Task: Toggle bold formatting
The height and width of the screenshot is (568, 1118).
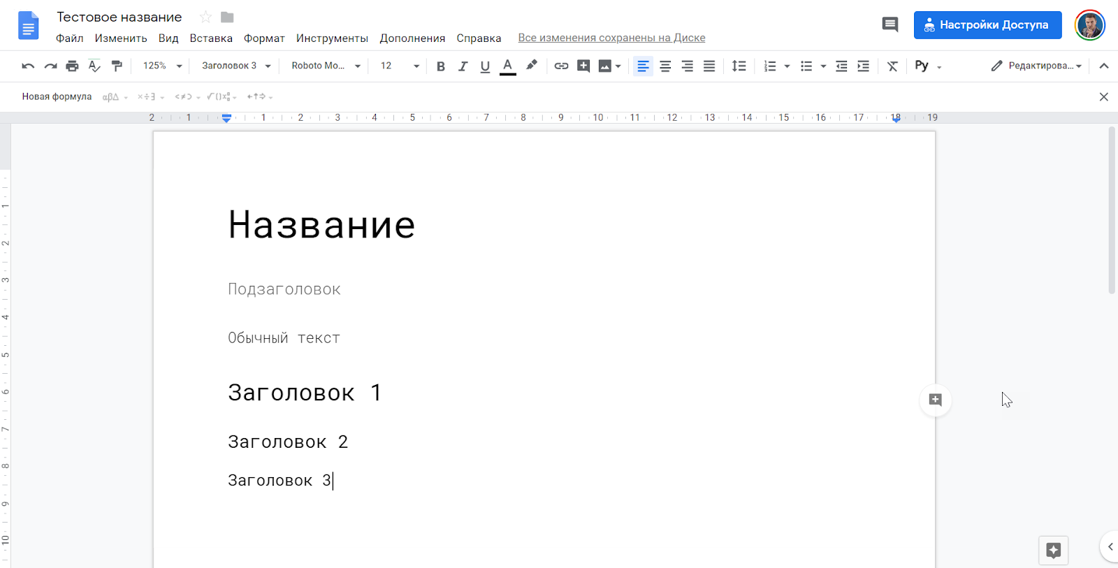Action: [x=441, y=66]
